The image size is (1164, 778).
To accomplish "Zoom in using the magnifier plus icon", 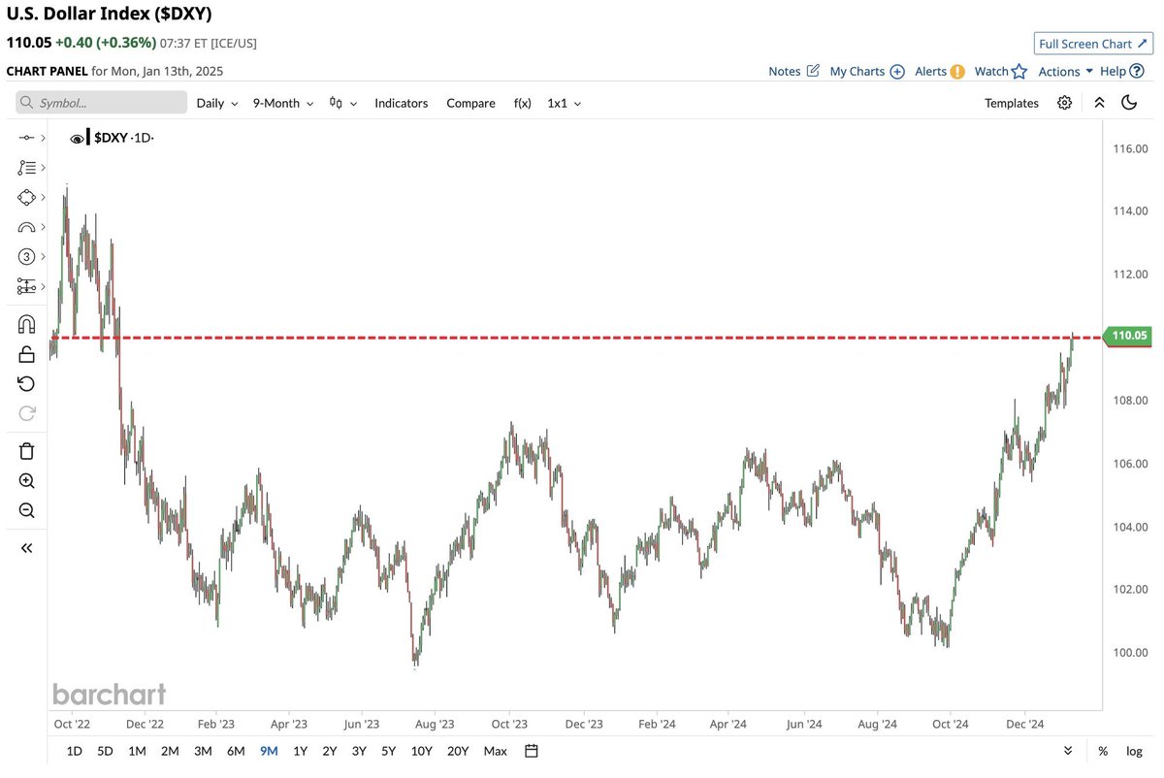I will pos(26,480).
